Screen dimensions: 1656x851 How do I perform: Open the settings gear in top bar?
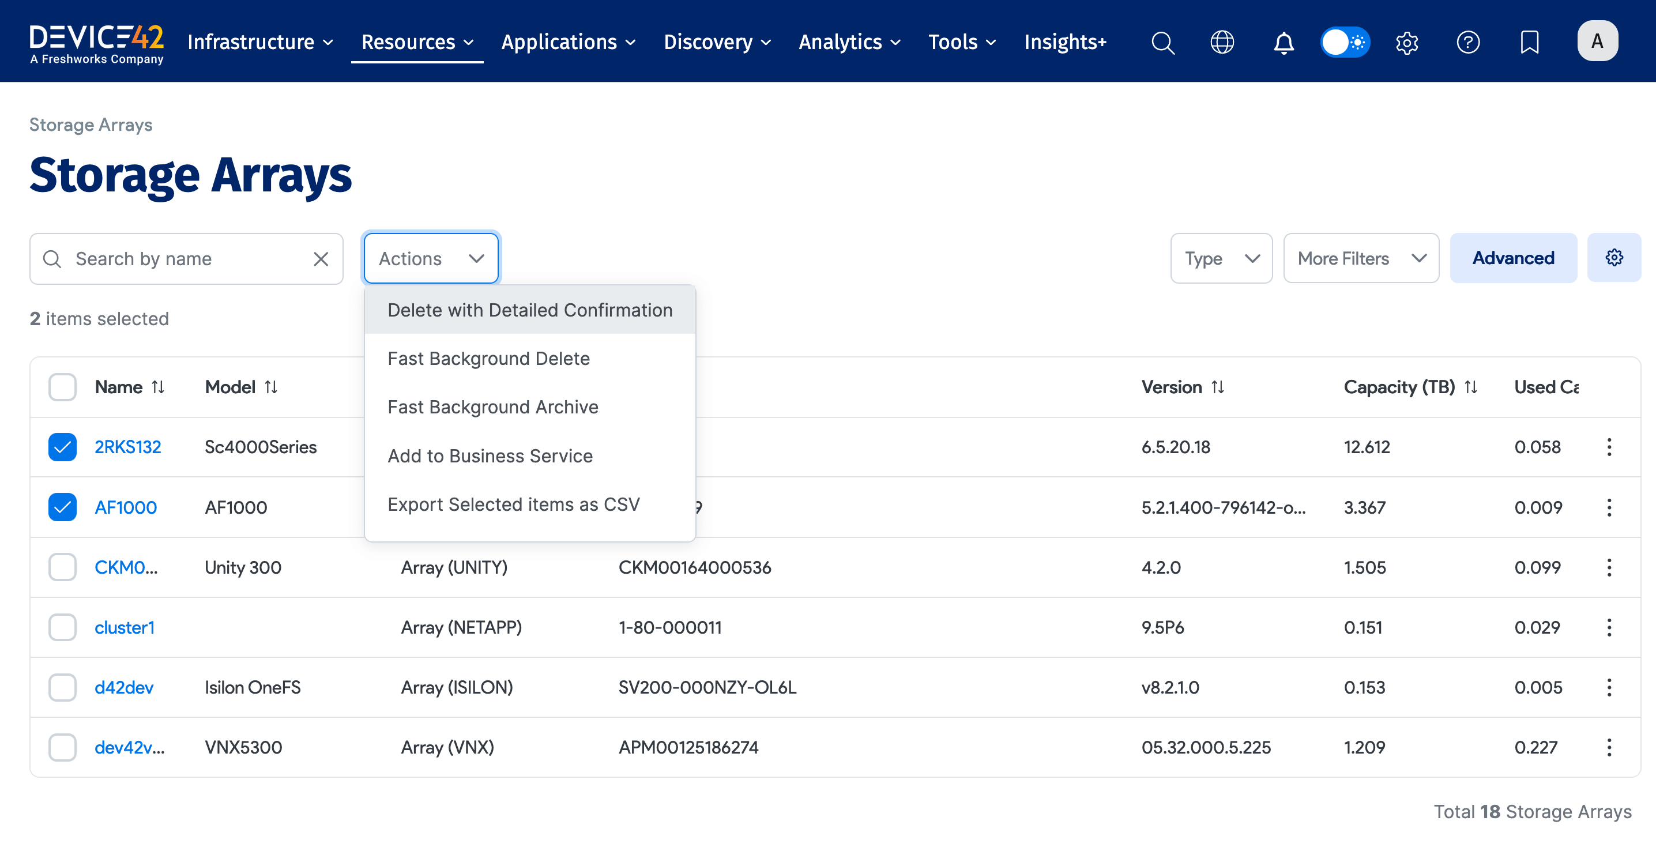point(1406,42)
